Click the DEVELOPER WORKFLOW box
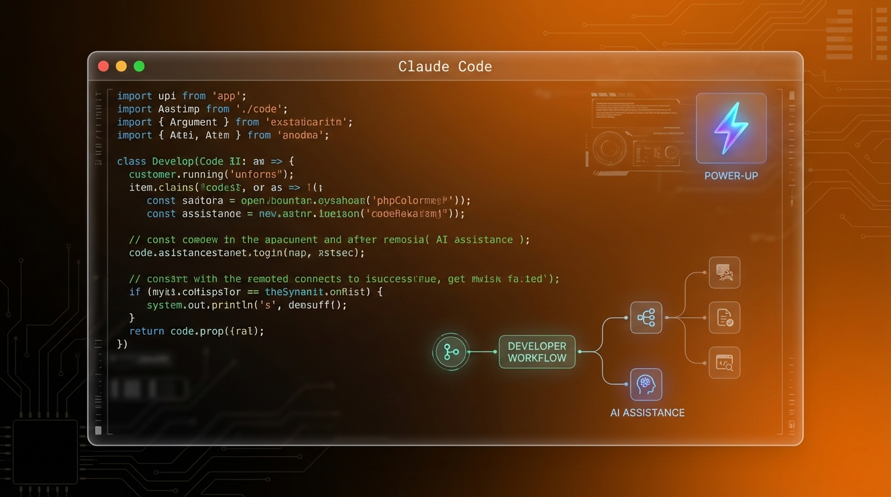 pyautogui.click(x=537, y=352)
